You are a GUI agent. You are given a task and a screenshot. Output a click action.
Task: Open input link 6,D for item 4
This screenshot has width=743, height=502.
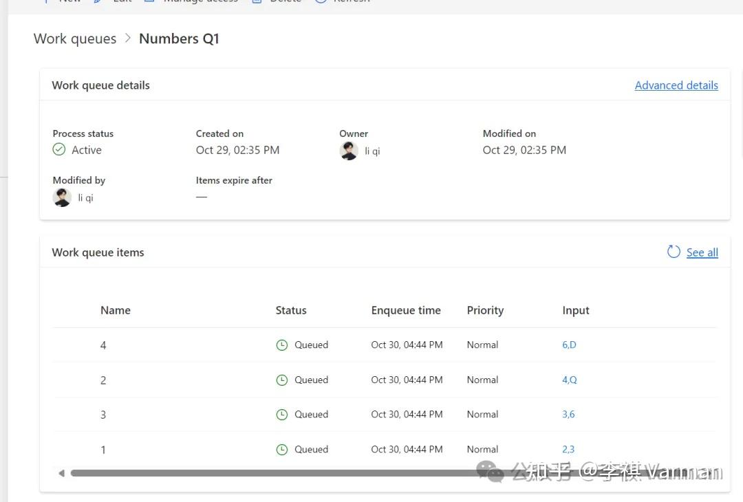569,345
